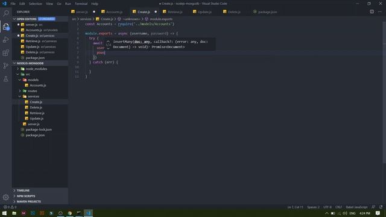Image resolution: width=386 pixels, height=217 pixels.
Task: Open File Explorer from the taskbar
Action: (14, 213)
